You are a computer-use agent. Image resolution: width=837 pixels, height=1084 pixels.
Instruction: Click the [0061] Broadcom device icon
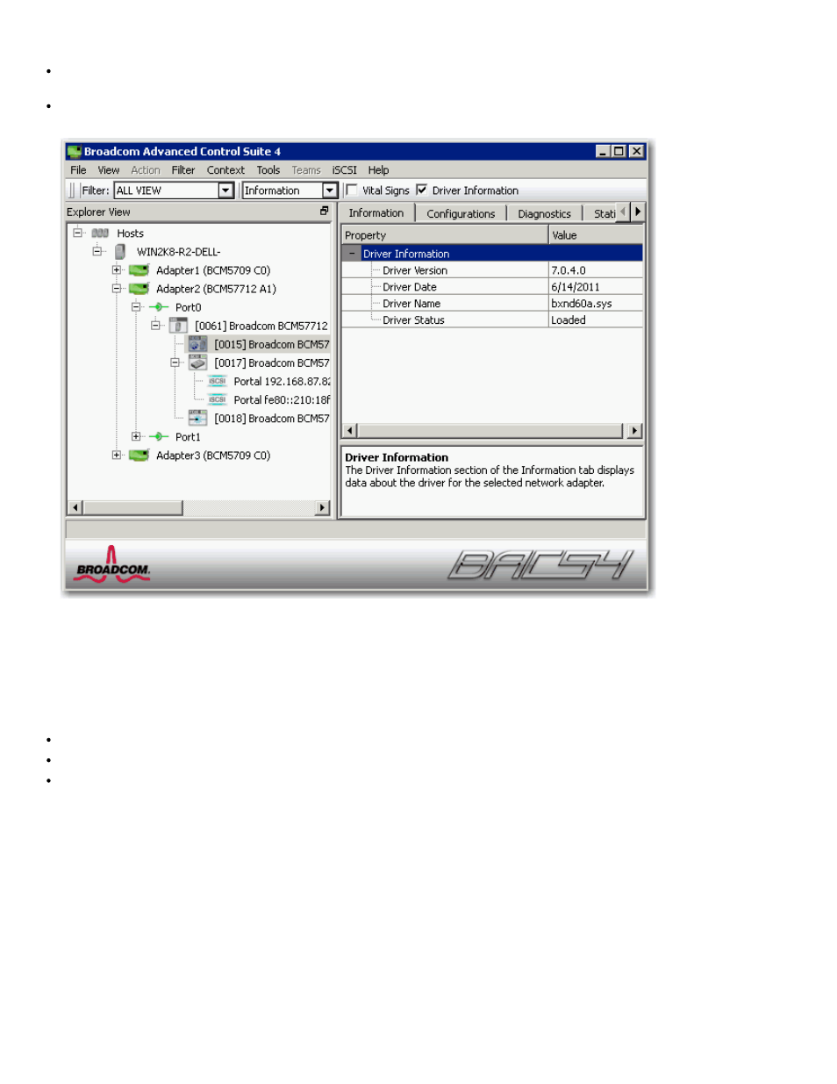pyautogui.click(x=178, y=326)
